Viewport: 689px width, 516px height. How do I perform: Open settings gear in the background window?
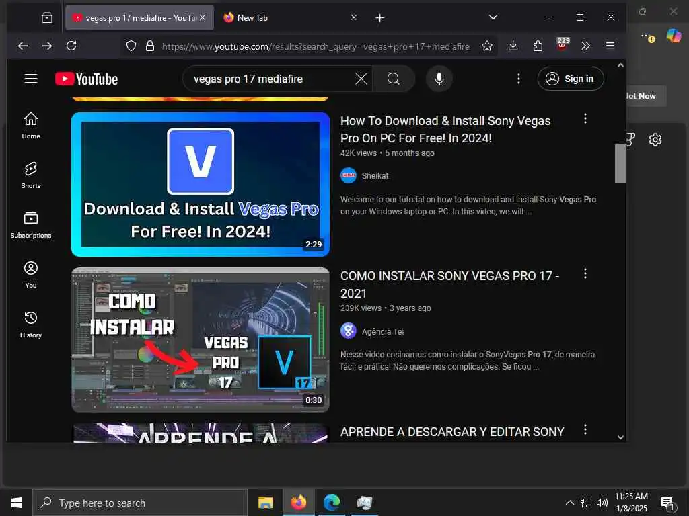tap(655, 140)
